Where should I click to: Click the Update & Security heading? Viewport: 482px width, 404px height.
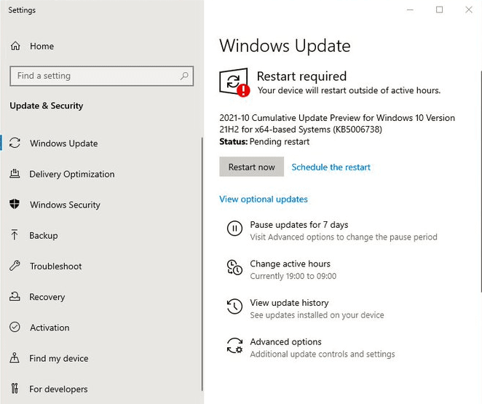pyautogui.click(x=47, y=106)
